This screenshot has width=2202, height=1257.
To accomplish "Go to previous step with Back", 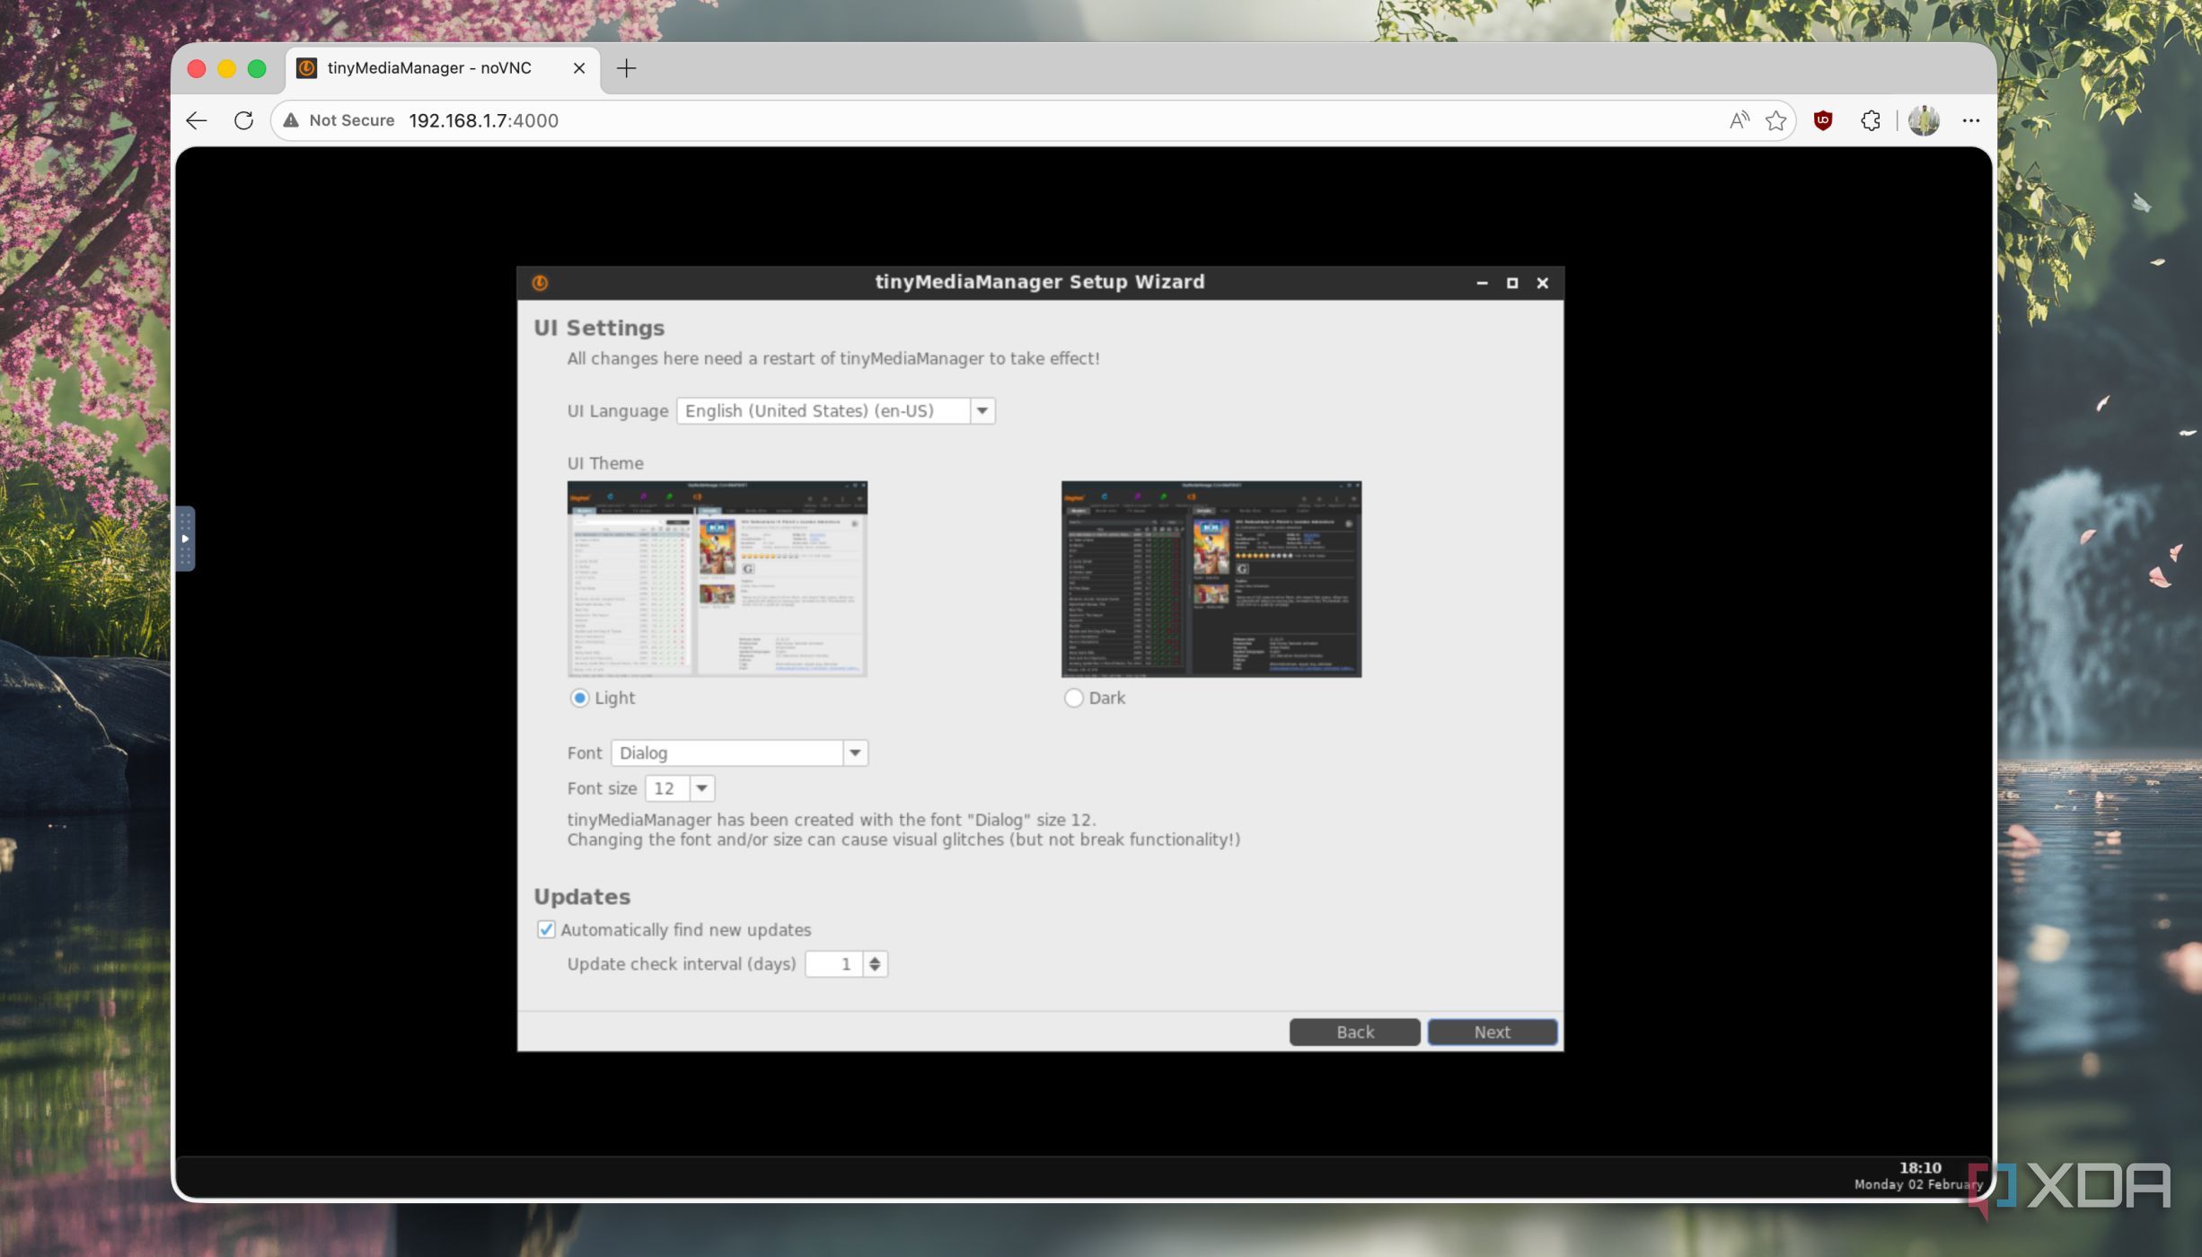I will click(1354, 1032).
